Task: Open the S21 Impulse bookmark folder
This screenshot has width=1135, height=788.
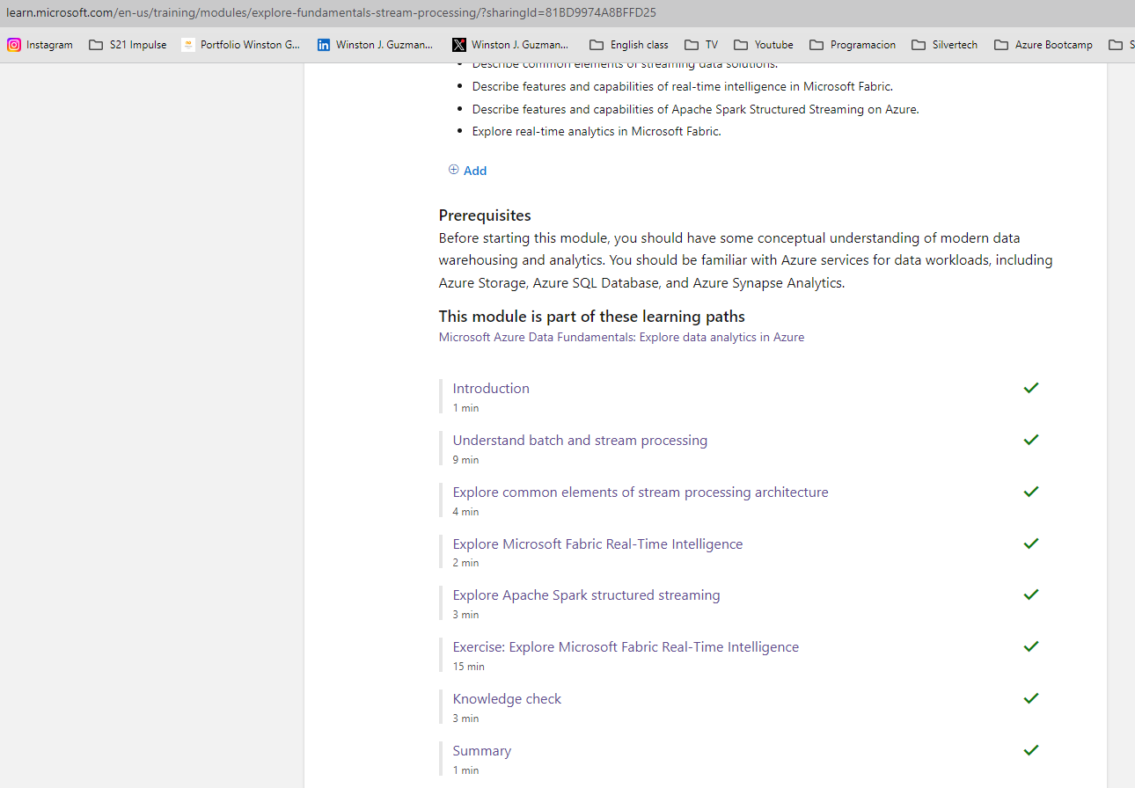Action: 128,45
